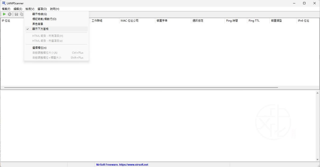Toggle 顯示下方窗格 checked menu option

tap(40, 29)
